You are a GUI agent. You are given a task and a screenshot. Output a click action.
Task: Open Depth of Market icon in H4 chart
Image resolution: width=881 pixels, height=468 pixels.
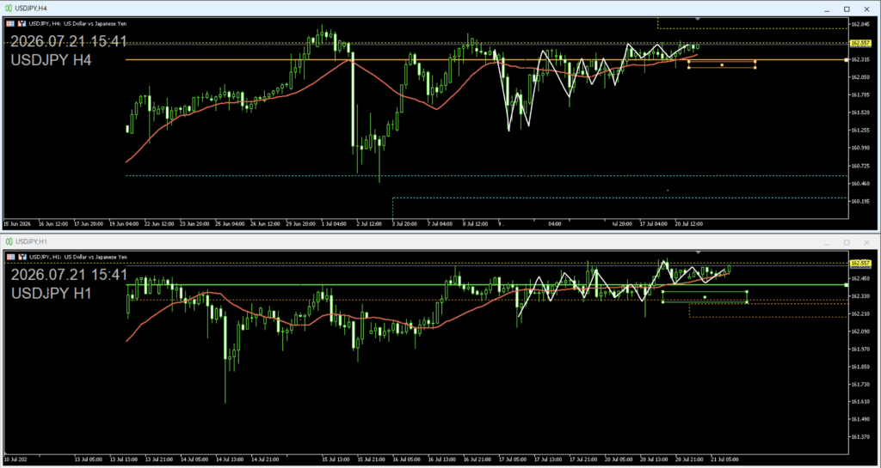click(22, 23)
